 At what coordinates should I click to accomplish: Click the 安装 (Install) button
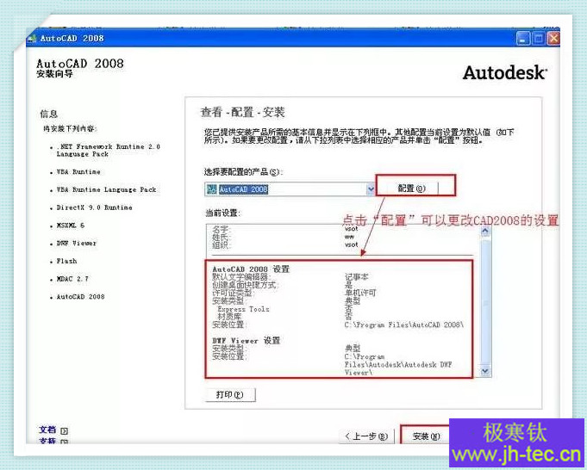(x=426, y=436)
